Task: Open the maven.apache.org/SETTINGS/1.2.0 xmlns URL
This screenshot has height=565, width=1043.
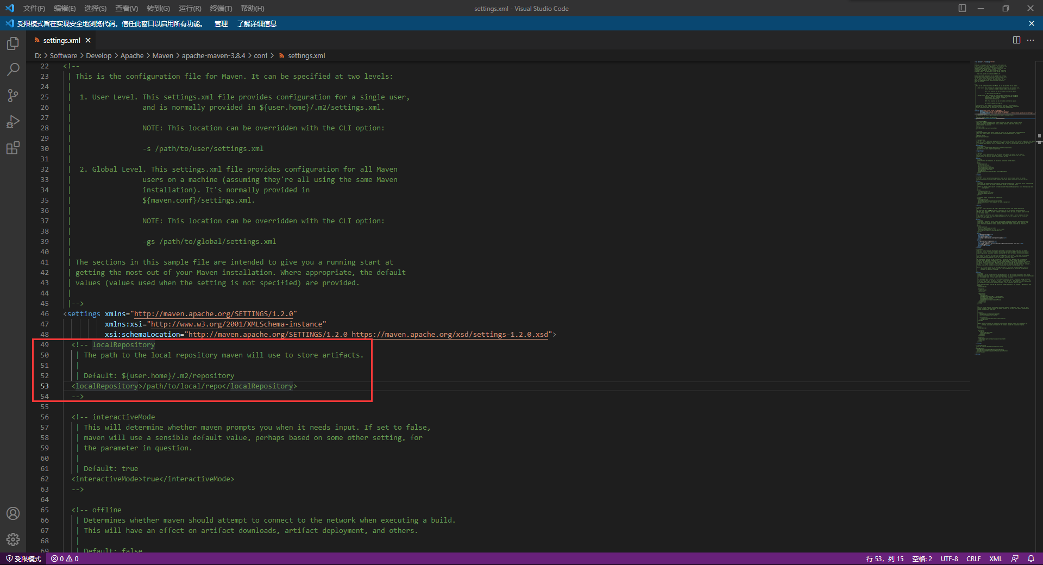Action: (x=213, y=313)
